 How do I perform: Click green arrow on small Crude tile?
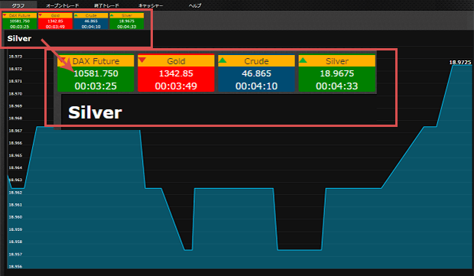tap(76, 15)
